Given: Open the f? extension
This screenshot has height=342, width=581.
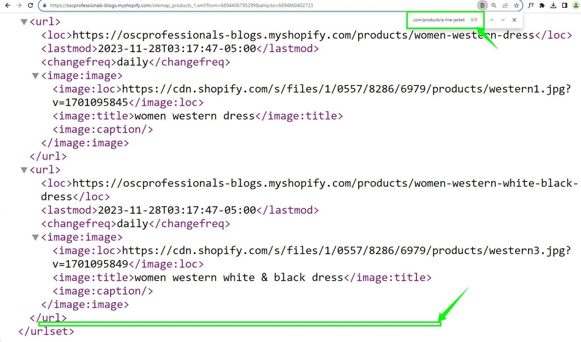Looking at the screenshot, I should [531, 5].
